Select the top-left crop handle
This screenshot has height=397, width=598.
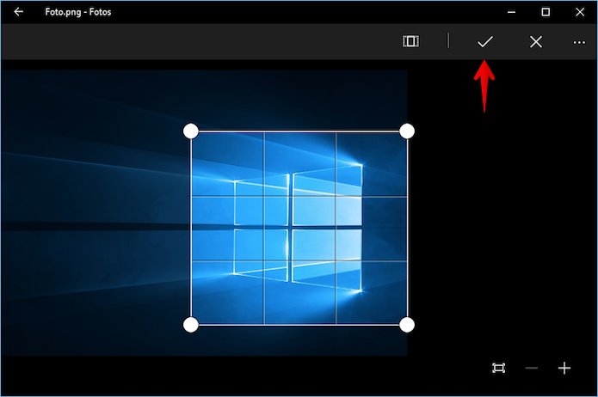coord(191,131)
